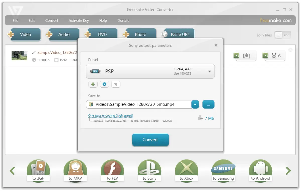
Task: Open the cut and rotate editor button
Action: 273,56
